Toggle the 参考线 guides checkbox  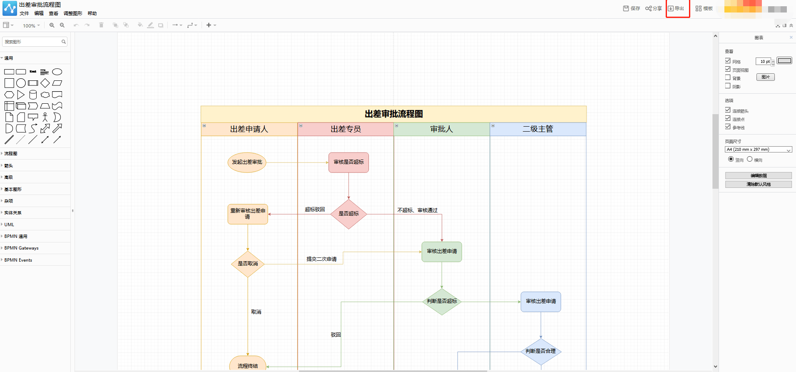(728, 127)
